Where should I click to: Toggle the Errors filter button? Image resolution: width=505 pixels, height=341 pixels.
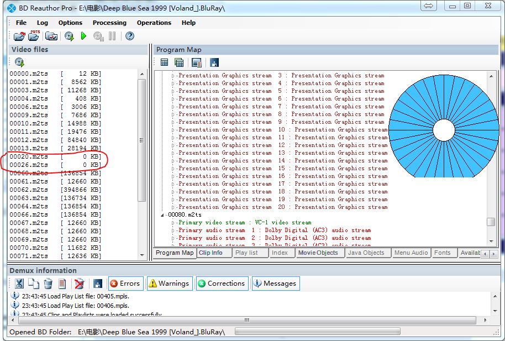pos(125,284)
